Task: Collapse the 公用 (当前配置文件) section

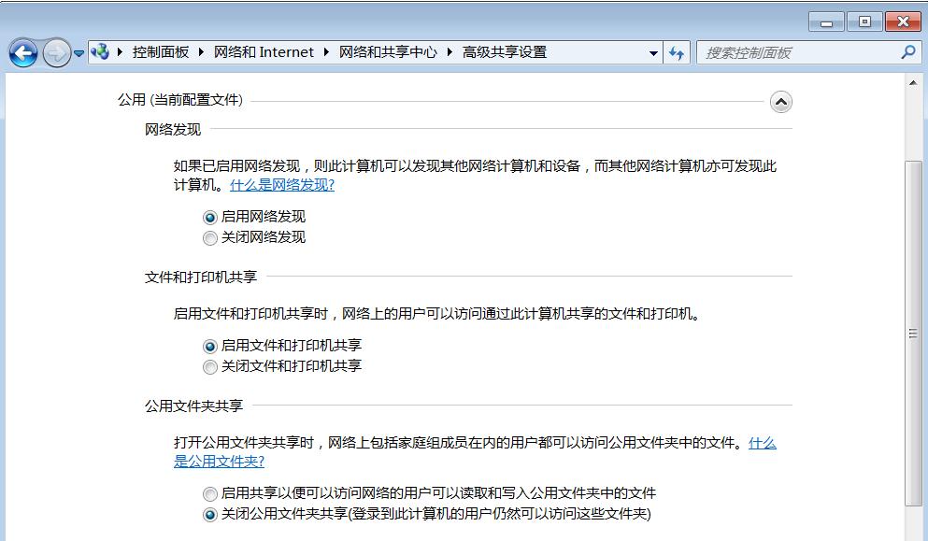Action: [782, 101]
